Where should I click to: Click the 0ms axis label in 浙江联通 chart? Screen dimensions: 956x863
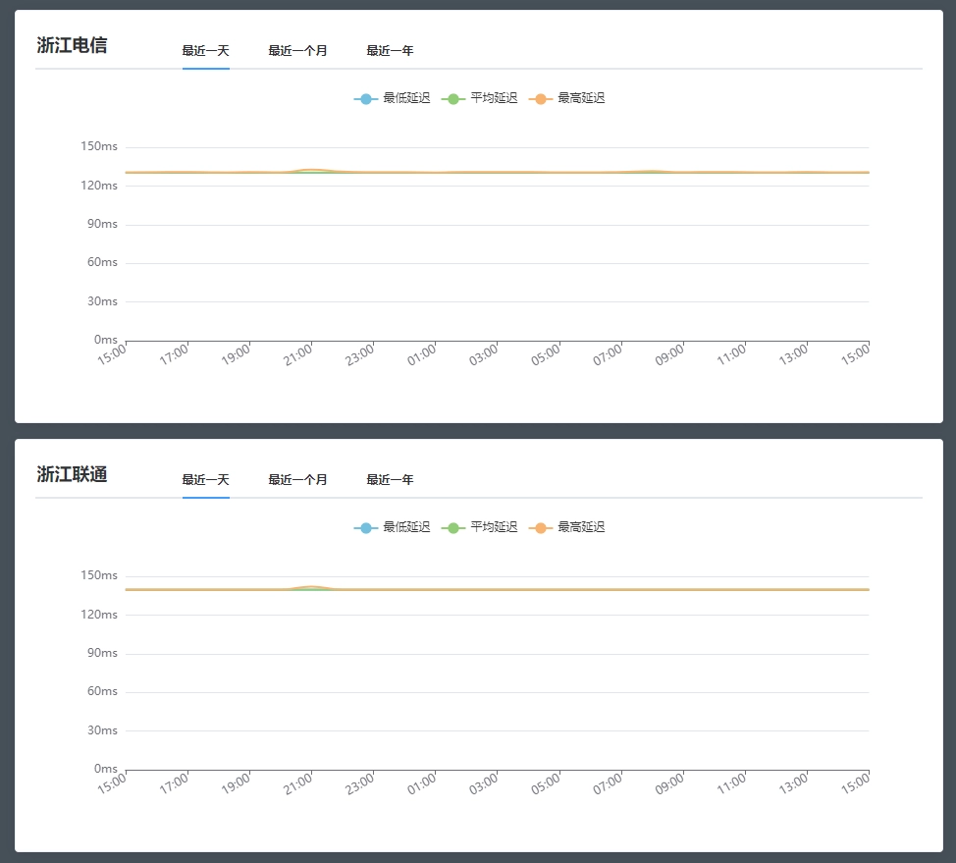pyautogui.click(x=106, y=768)
